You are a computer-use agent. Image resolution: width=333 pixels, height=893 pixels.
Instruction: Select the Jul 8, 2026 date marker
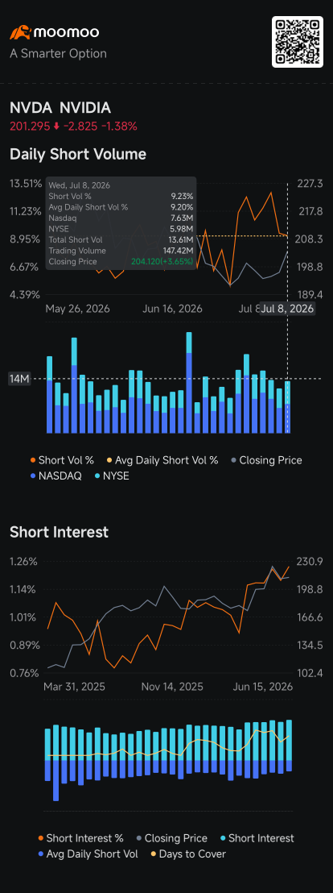(x=287, y=309)
